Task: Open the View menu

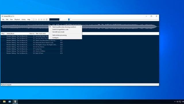Action: (11, 19)
